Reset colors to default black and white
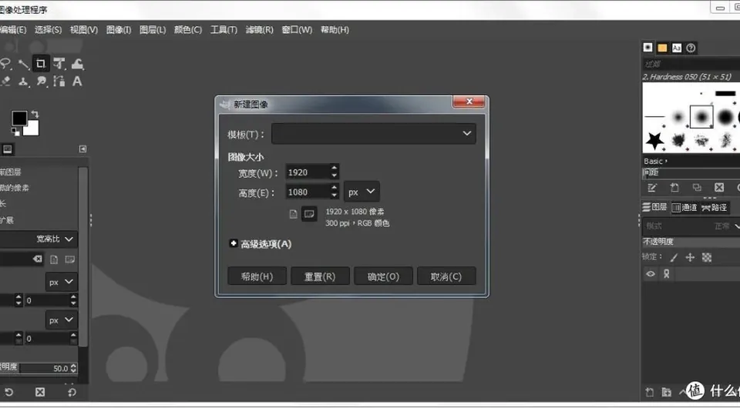Viewport: 740px width, 408px height. point(15,131)
